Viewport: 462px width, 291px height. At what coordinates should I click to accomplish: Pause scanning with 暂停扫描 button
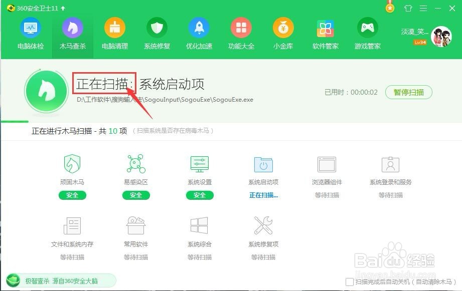[x=409, y=92]
